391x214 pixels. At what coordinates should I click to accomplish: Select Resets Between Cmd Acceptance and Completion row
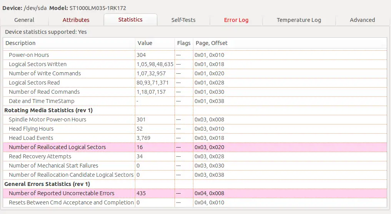(x=195, y=202)
